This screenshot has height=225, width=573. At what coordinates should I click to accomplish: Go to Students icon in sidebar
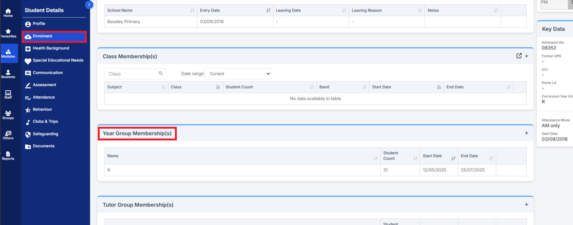tap(8, 74)
